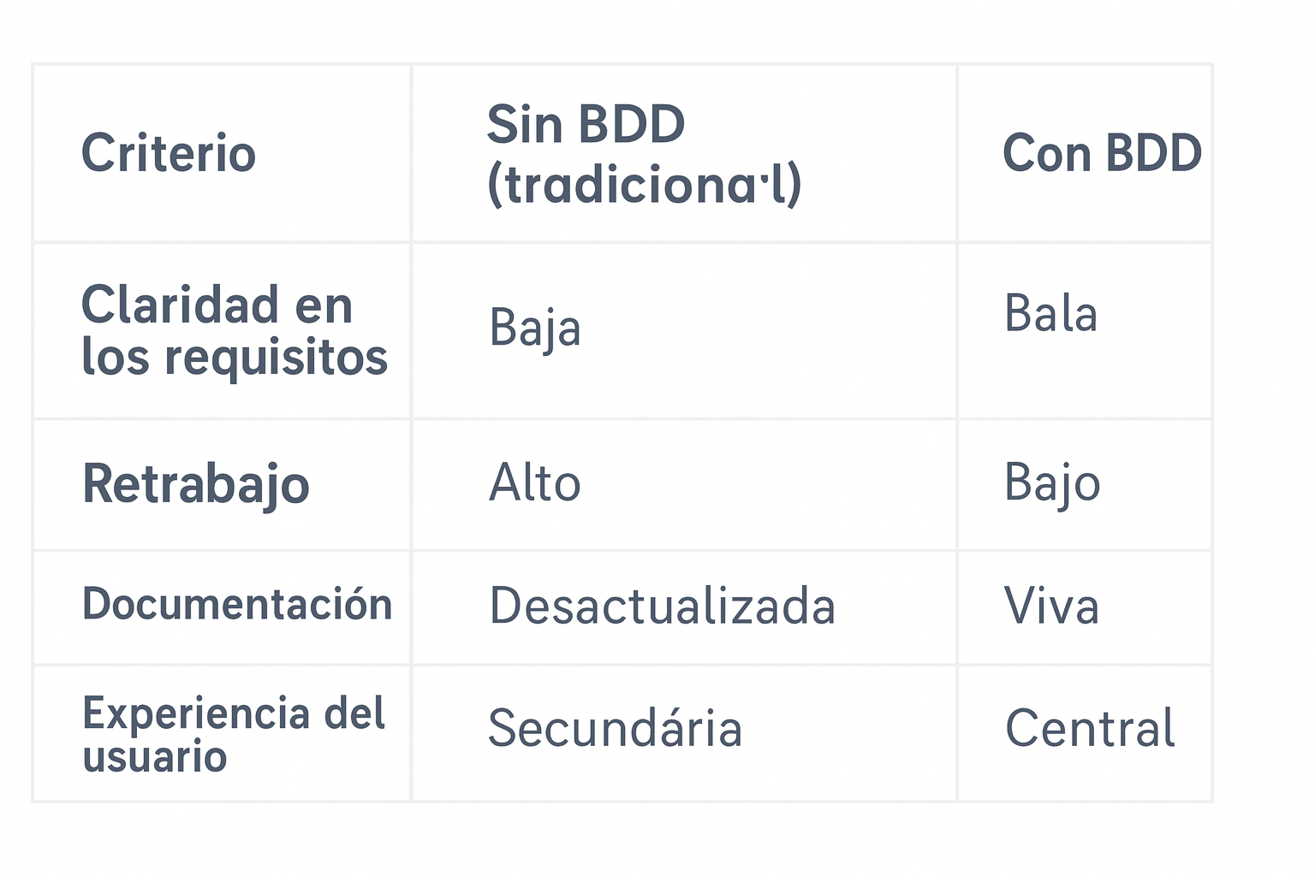Click the 'Secundária' cell value

pyautogui.click(x=615, y=729)
